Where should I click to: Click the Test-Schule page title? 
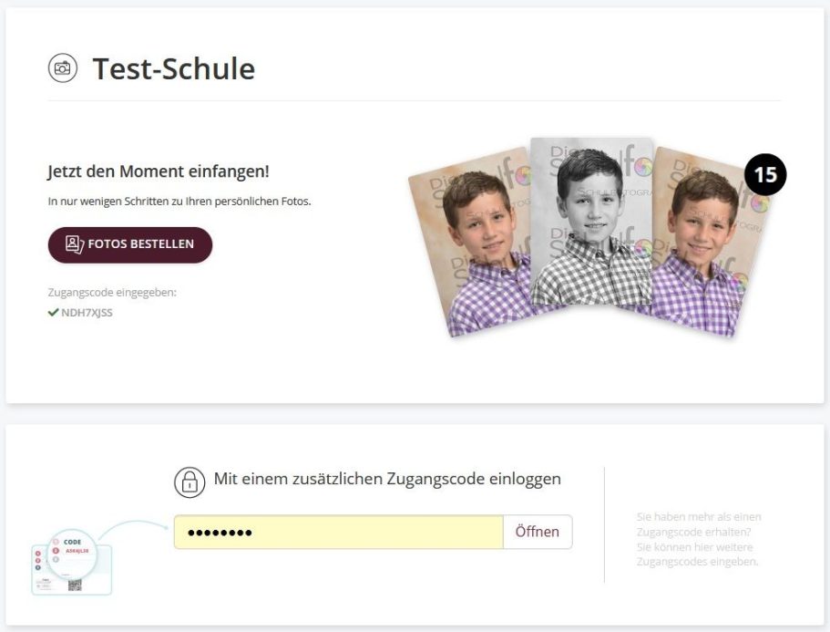[x=173, y=68]
